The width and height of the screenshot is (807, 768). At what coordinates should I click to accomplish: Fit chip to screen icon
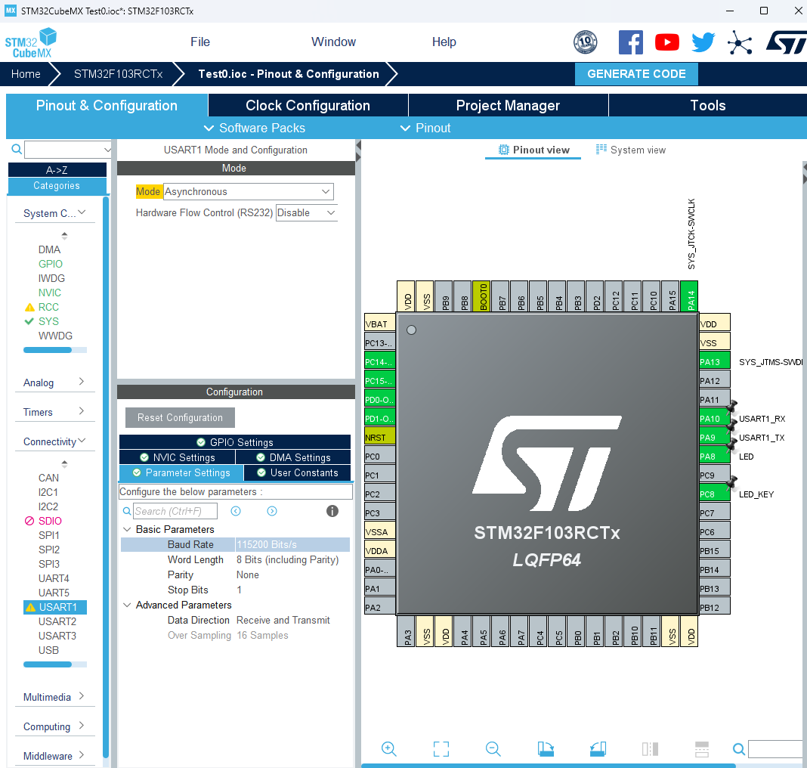pyautogui.click(x=441, y=749)
